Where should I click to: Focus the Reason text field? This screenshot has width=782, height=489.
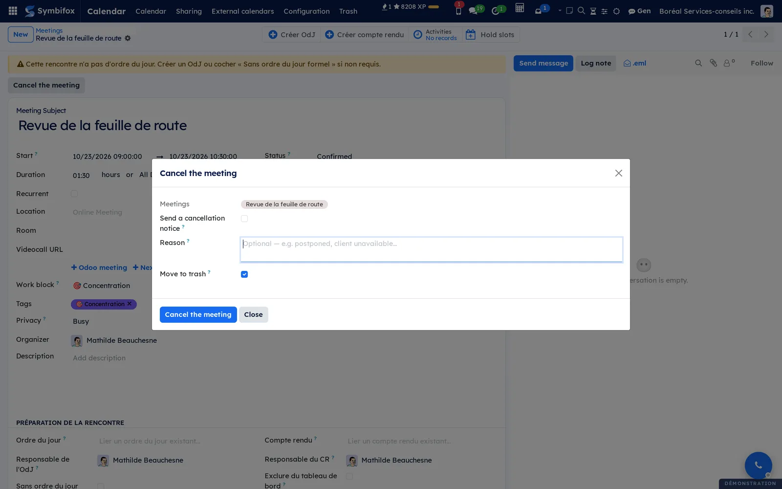[432, 249]
